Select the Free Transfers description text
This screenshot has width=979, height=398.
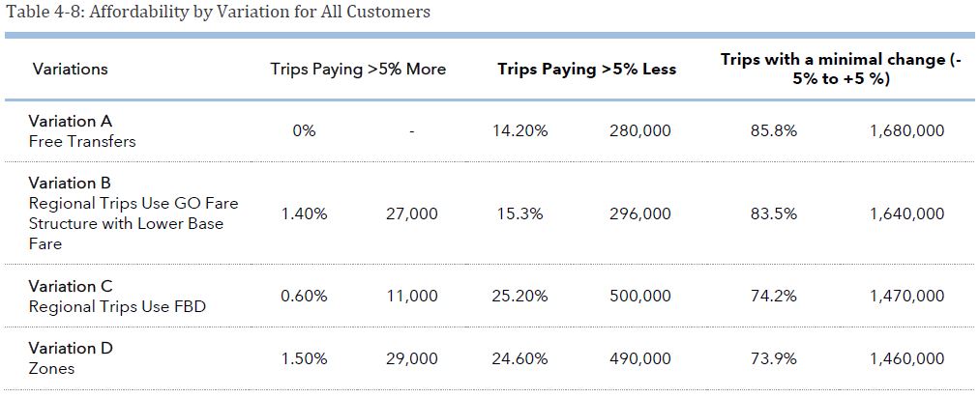(x=82, y=141)
